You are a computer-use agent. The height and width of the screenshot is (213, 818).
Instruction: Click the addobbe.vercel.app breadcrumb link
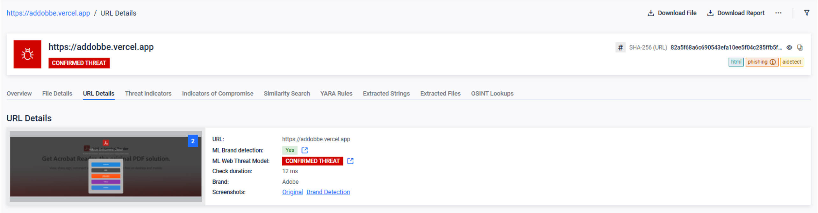(48, 13)
